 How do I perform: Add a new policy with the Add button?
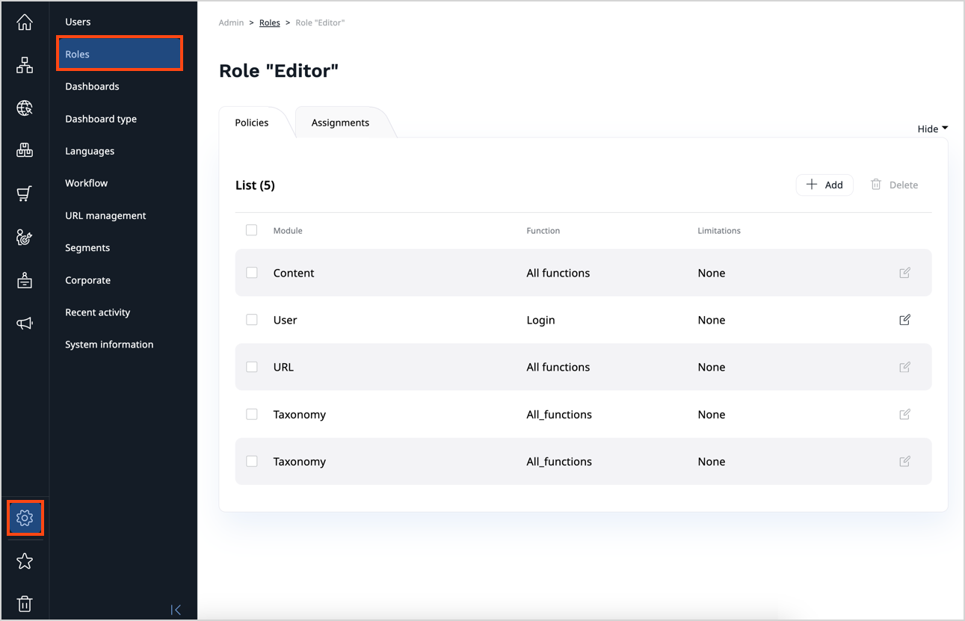(824, 185)
